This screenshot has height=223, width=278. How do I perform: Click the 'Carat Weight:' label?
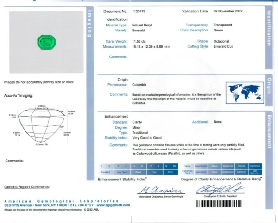(116, 42)
